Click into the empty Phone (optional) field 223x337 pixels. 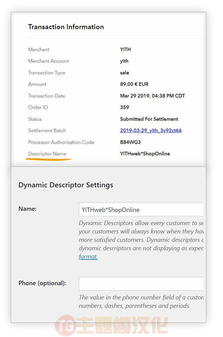(141, 284)
